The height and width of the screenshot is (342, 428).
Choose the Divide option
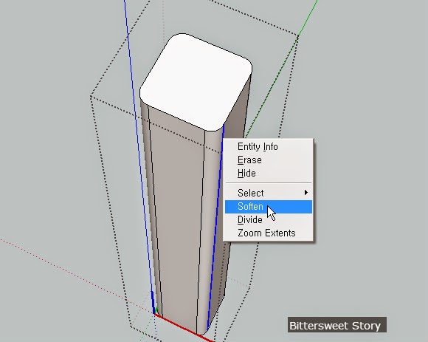point(249,219)
